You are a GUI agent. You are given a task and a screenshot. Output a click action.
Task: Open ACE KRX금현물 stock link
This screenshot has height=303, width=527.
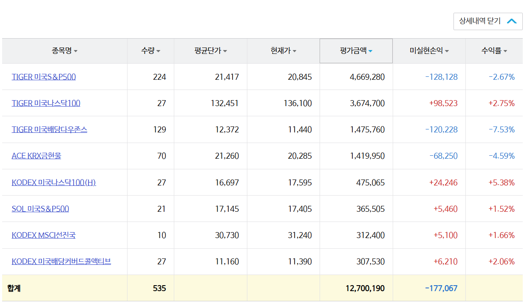pyautogui.click(x=36, y=156)
